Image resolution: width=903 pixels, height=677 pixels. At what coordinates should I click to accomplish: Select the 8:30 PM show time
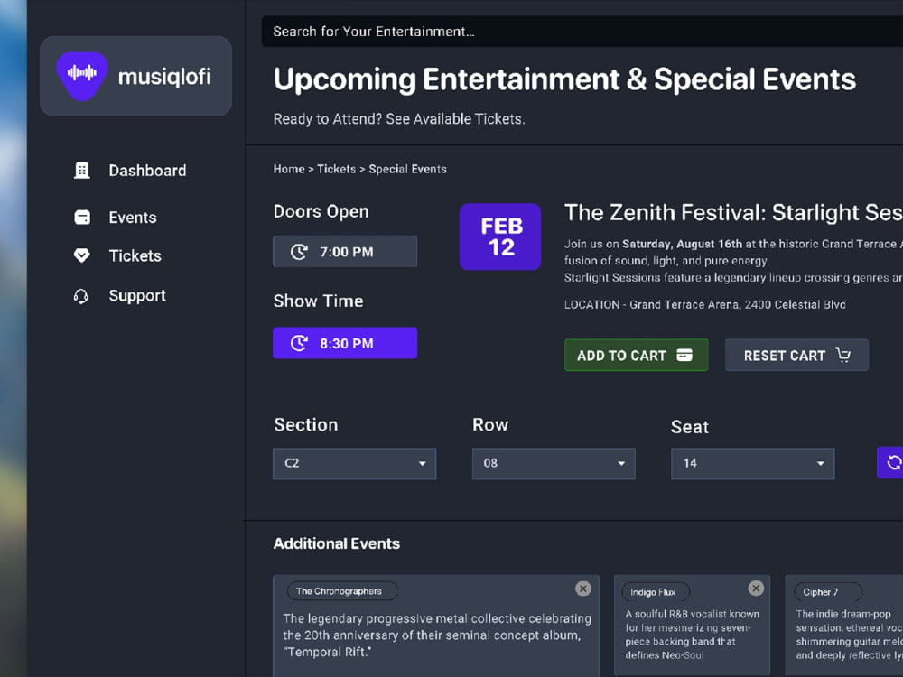(345, 343)
